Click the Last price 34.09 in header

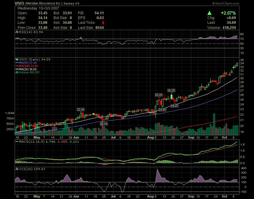pos(231,23)
